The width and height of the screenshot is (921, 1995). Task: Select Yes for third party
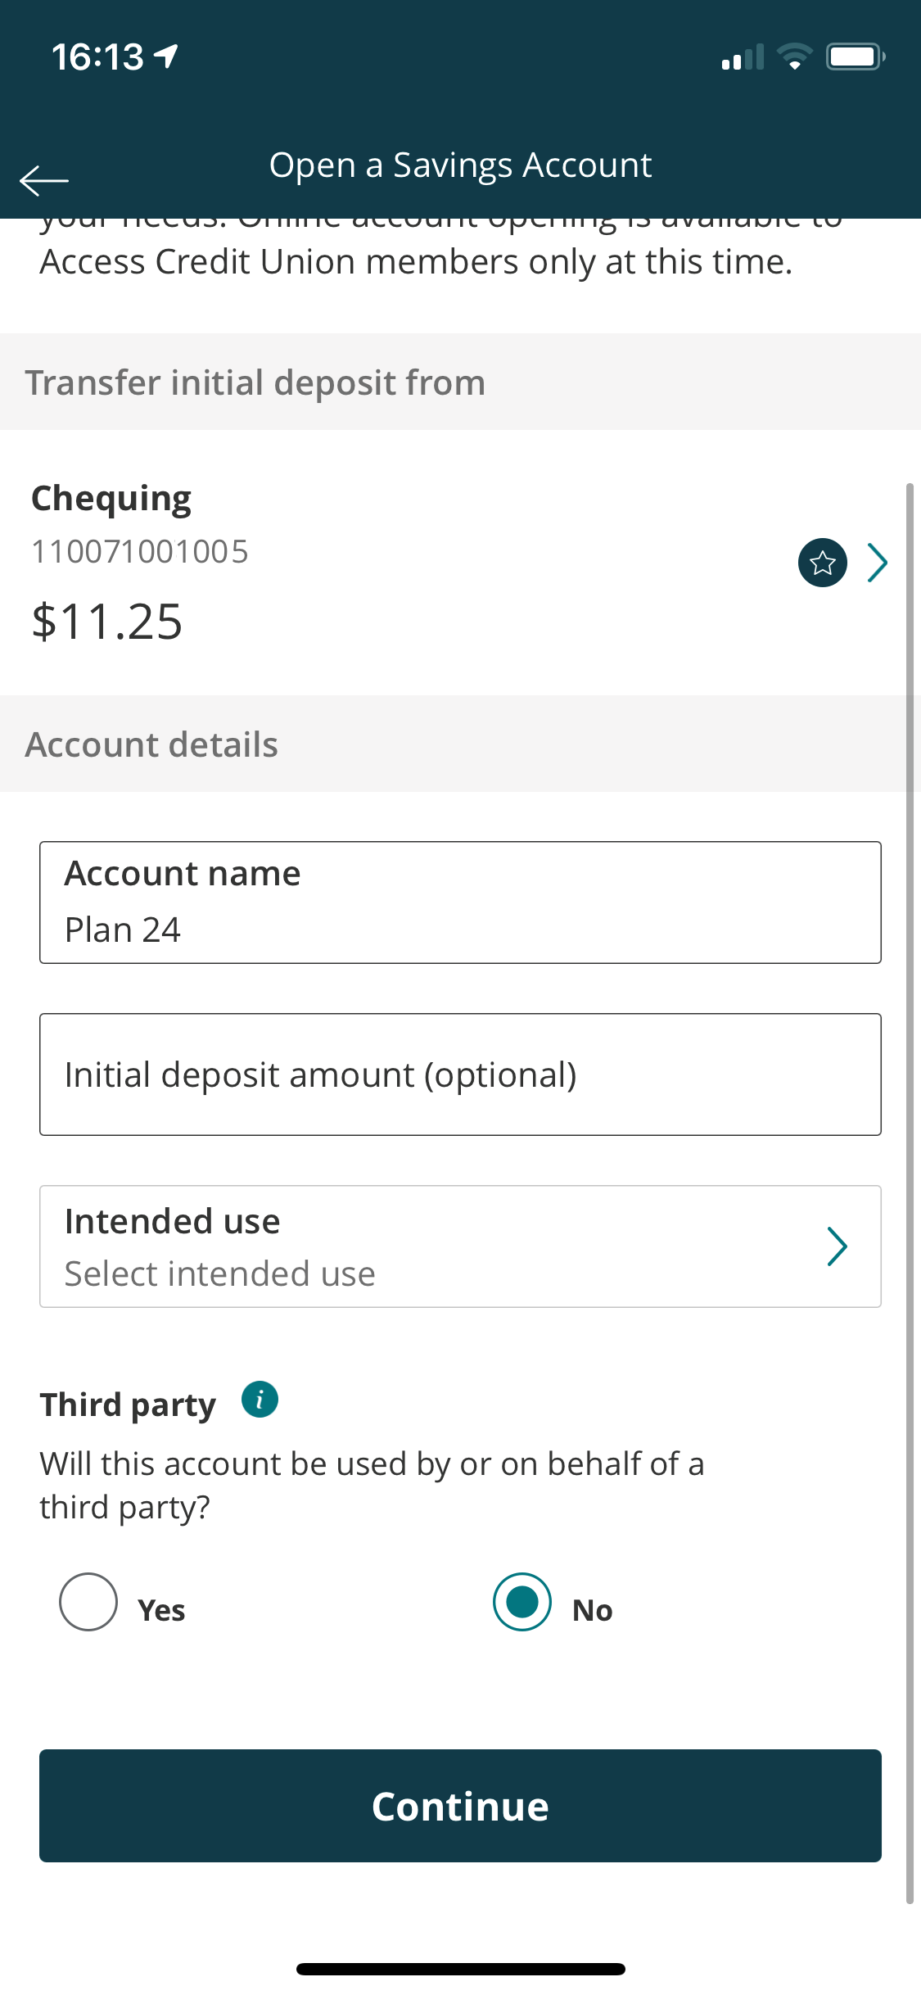click(x=88, y=1602)
